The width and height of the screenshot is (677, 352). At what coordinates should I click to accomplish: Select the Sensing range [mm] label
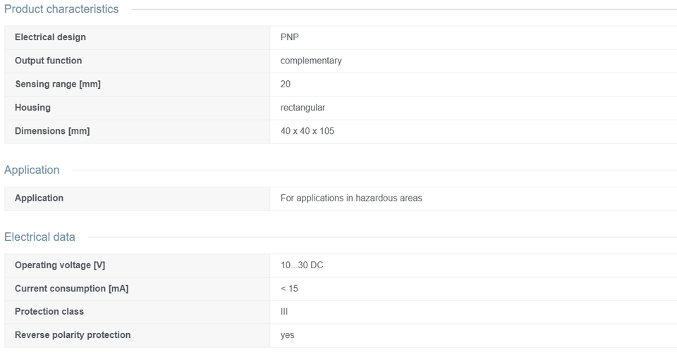[x=58, y=84]
